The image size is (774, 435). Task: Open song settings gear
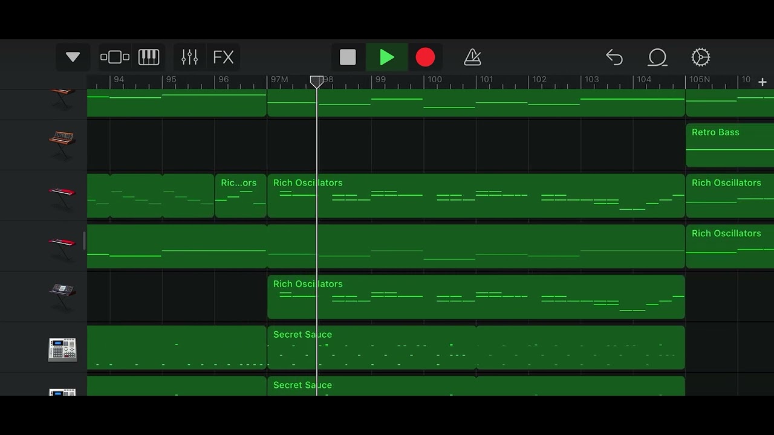click(700, 57)
